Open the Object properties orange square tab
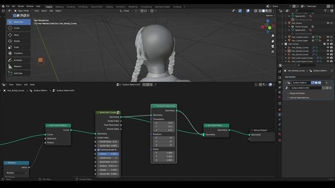Screen dimensions: 335x188 280,110
